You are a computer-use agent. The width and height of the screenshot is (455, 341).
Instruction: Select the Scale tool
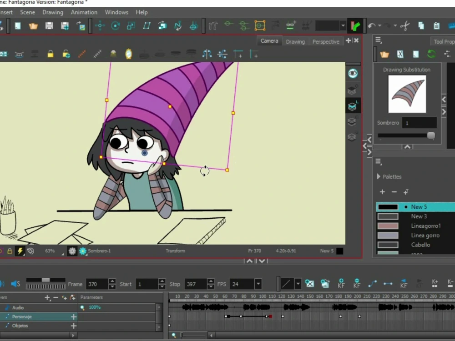coord(131,26)
